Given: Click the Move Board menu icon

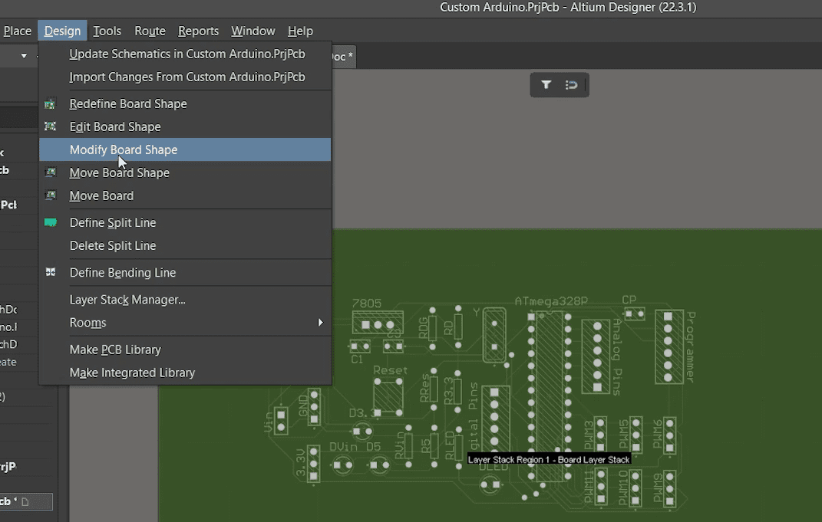Looking at the screenshot, I should pos(51,195).
